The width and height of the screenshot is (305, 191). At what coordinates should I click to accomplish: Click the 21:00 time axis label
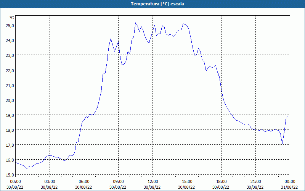(x=255, y=182)
